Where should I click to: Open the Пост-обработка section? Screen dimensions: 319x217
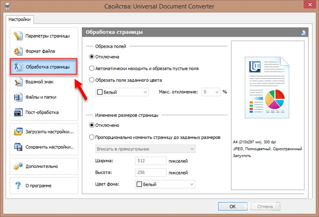[44, 112]
